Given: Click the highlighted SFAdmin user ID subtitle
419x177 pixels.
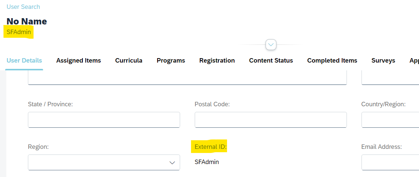Looking at the screenshot, I should pyautogui.click(x=19, y=32).
